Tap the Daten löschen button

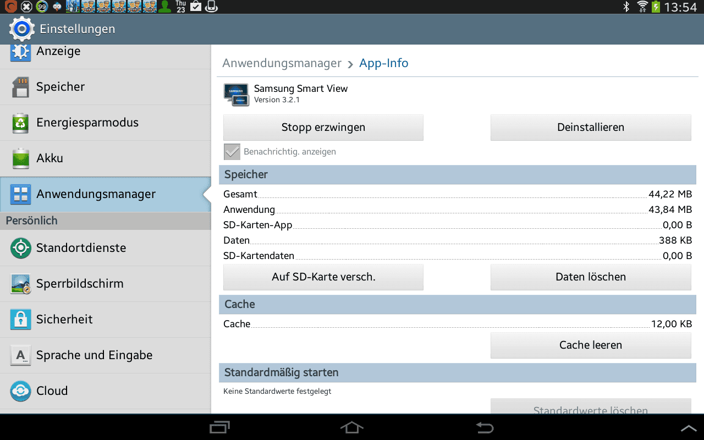pos(591,277)
